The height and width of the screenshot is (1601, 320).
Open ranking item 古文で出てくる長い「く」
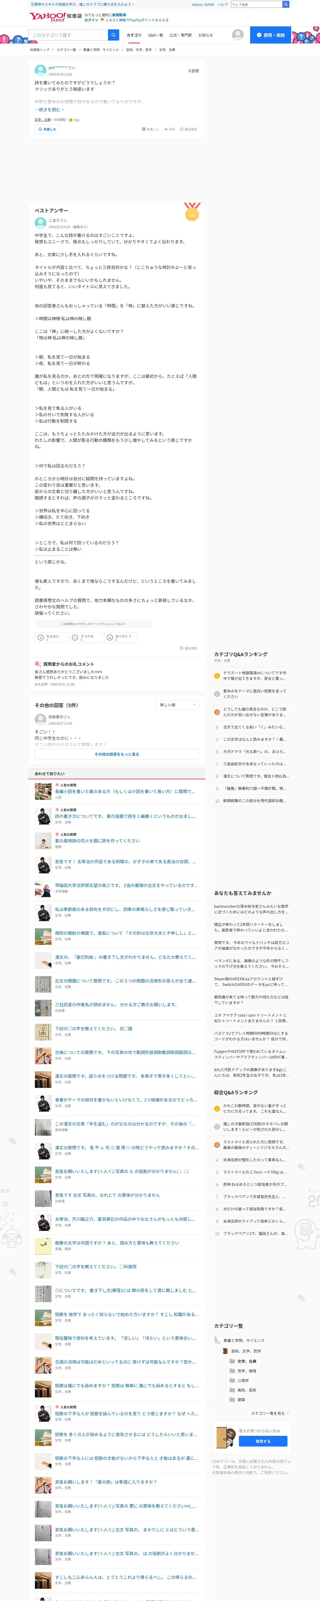click(x=255, y=727)
